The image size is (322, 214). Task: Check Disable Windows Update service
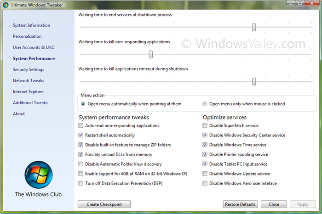(x=205, y=174)
